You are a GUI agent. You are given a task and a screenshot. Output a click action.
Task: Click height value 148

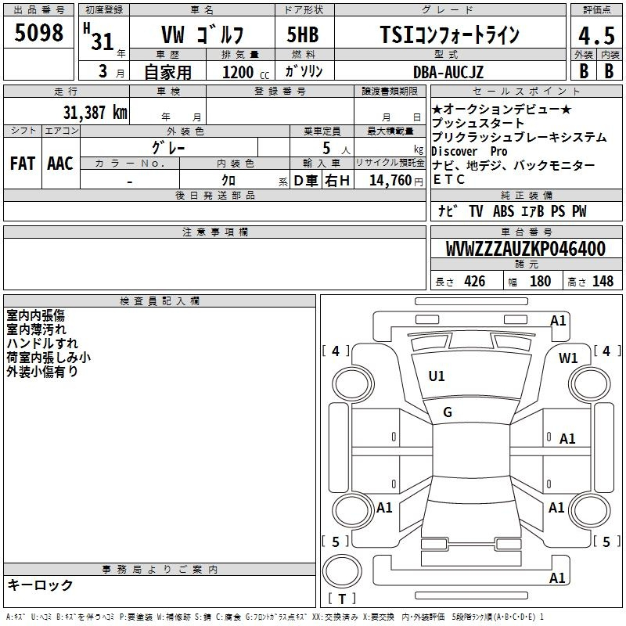pyautogui.click(x=603, y=281)
